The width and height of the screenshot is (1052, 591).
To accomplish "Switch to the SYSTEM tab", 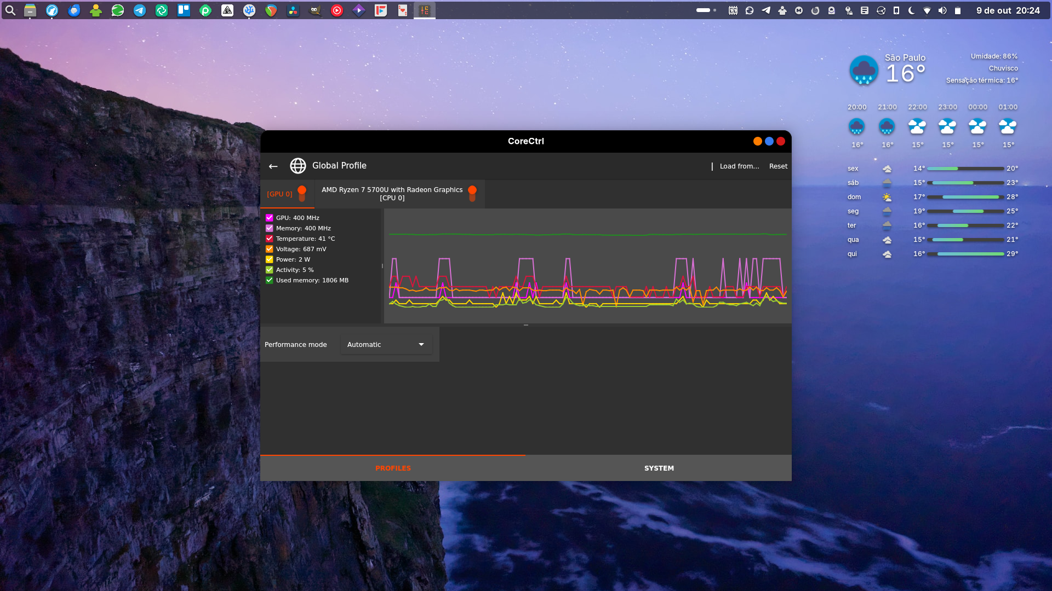I will pyautogui.click(x=659, y=468).
